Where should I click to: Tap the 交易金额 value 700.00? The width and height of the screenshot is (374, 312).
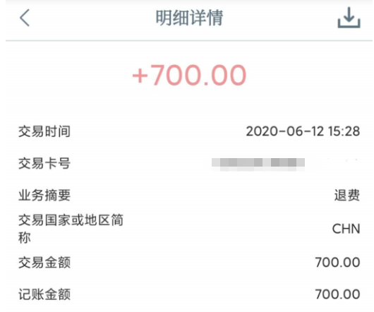tap(337, 263)
